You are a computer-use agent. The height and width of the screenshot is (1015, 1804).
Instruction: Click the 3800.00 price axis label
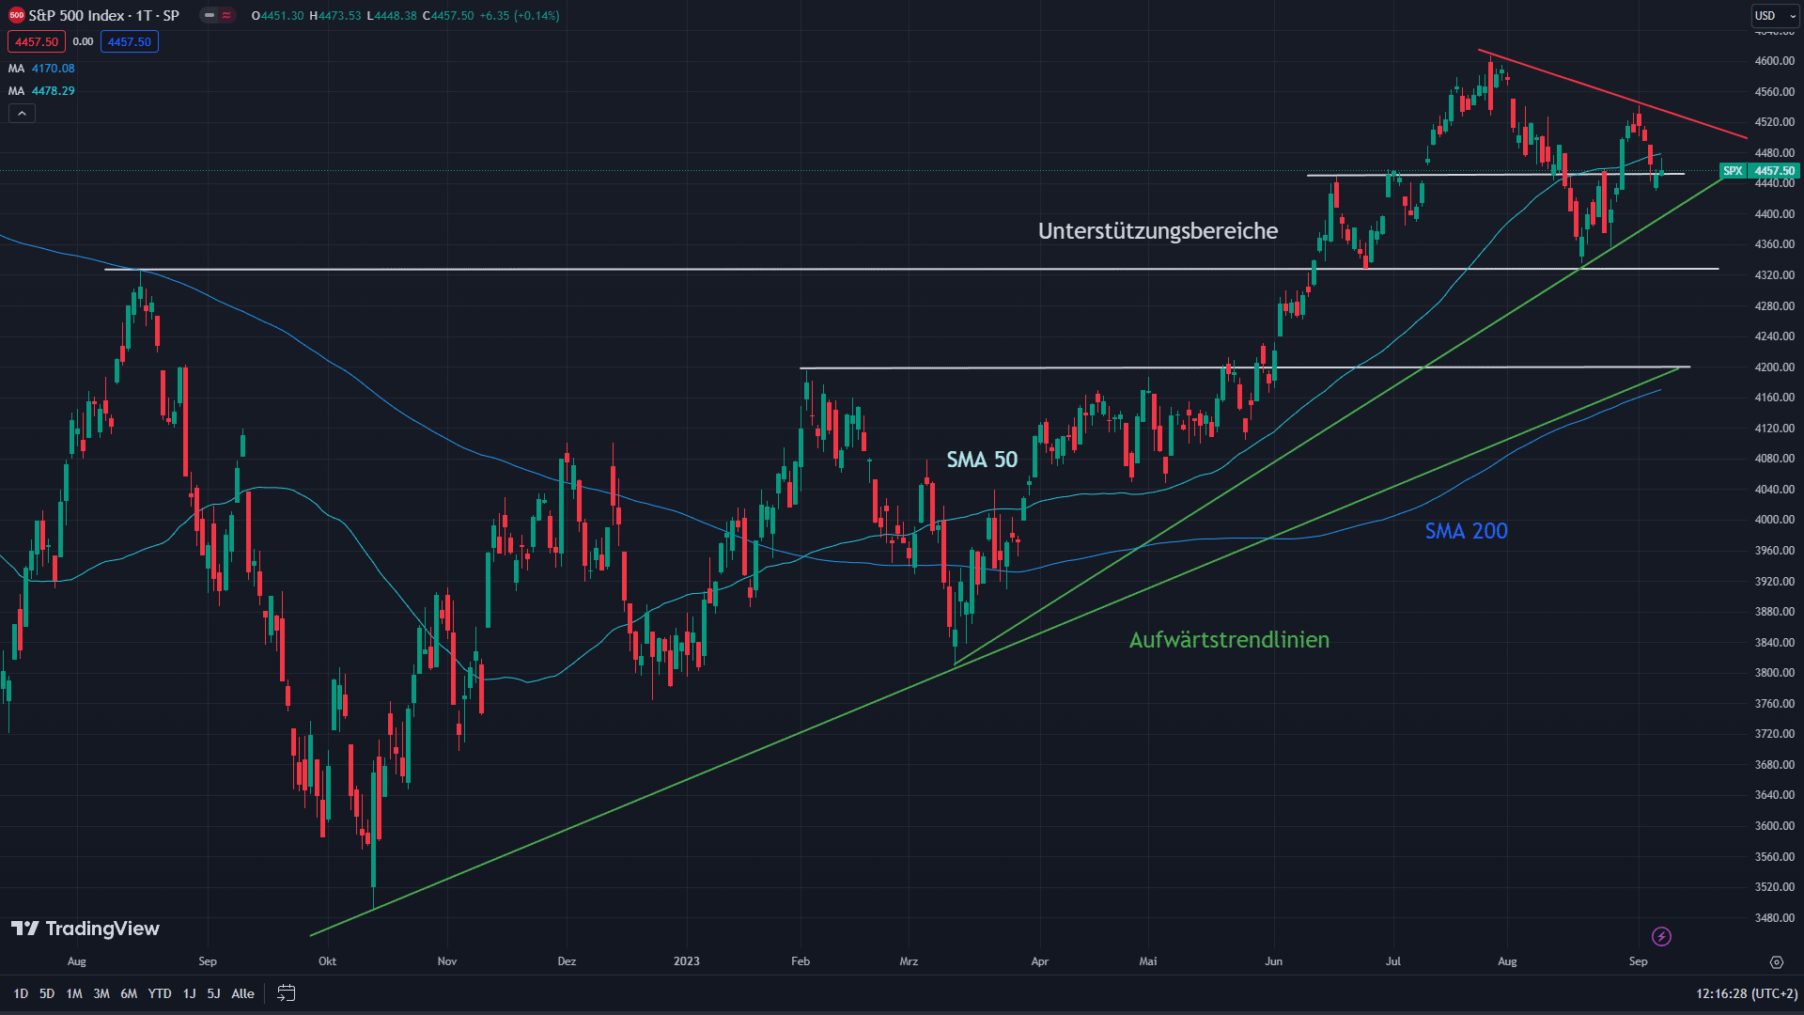tap(1774, 673)
